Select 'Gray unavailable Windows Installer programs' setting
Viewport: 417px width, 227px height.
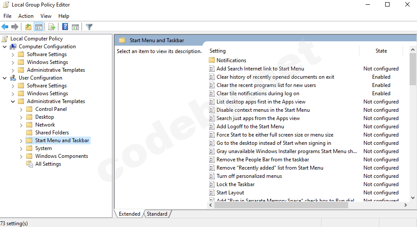point(286,151)
